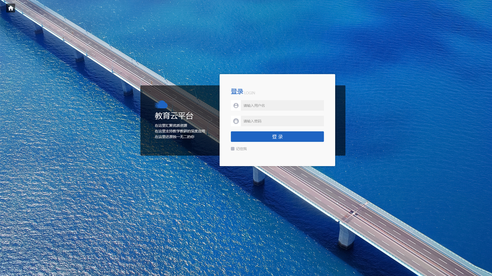492x276 pixels.
Task: Click the padlock icon beside password field
Action: [236, 121]
